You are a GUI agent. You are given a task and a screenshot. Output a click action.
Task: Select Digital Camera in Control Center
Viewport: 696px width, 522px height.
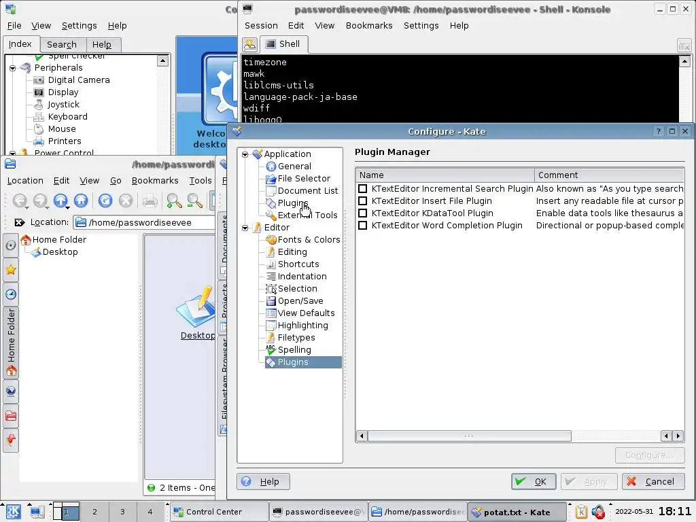click(x=72, y=80)
